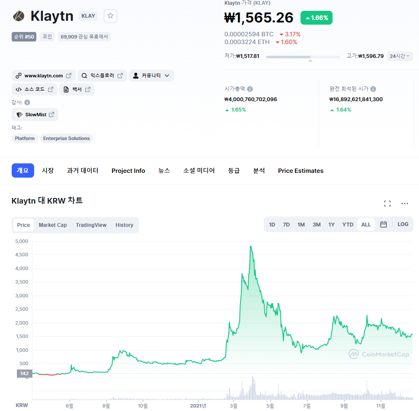Click the info icon beside 완전 희석된 시가

click(373, 89)
